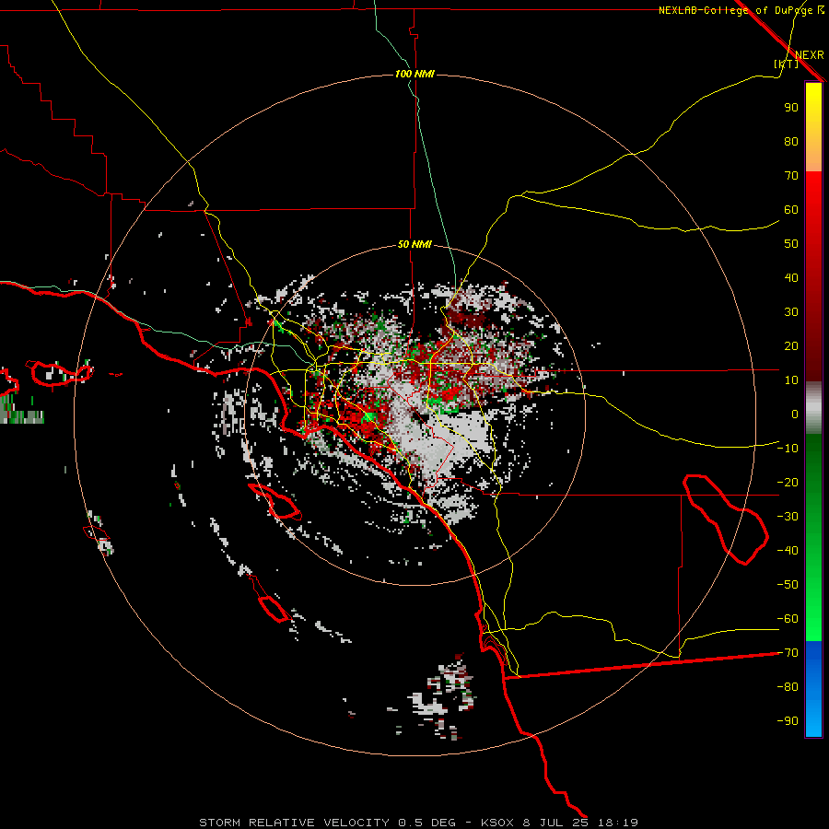Select the "[KT]" units label

pyautogui.click(x=786, y=64)
